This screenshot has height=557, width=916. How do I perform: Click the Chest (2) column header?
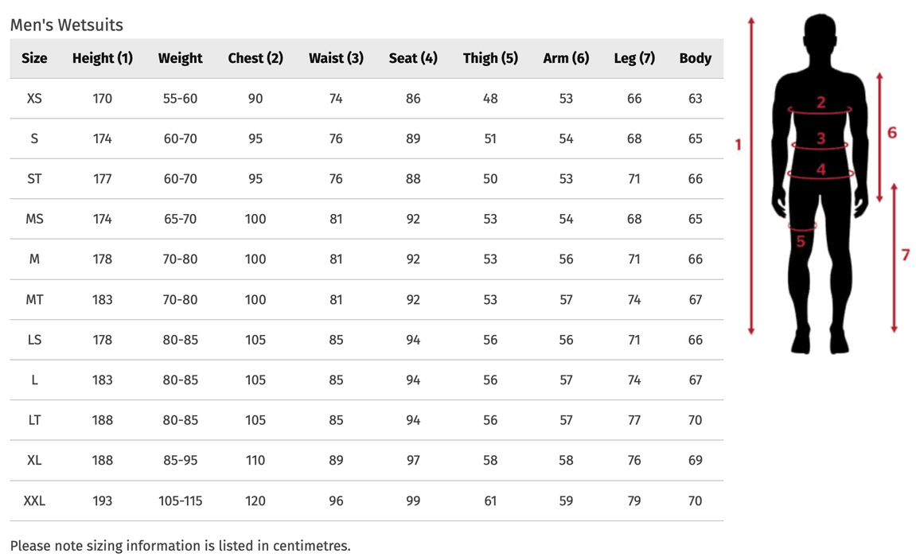click(x=255, y=58)
